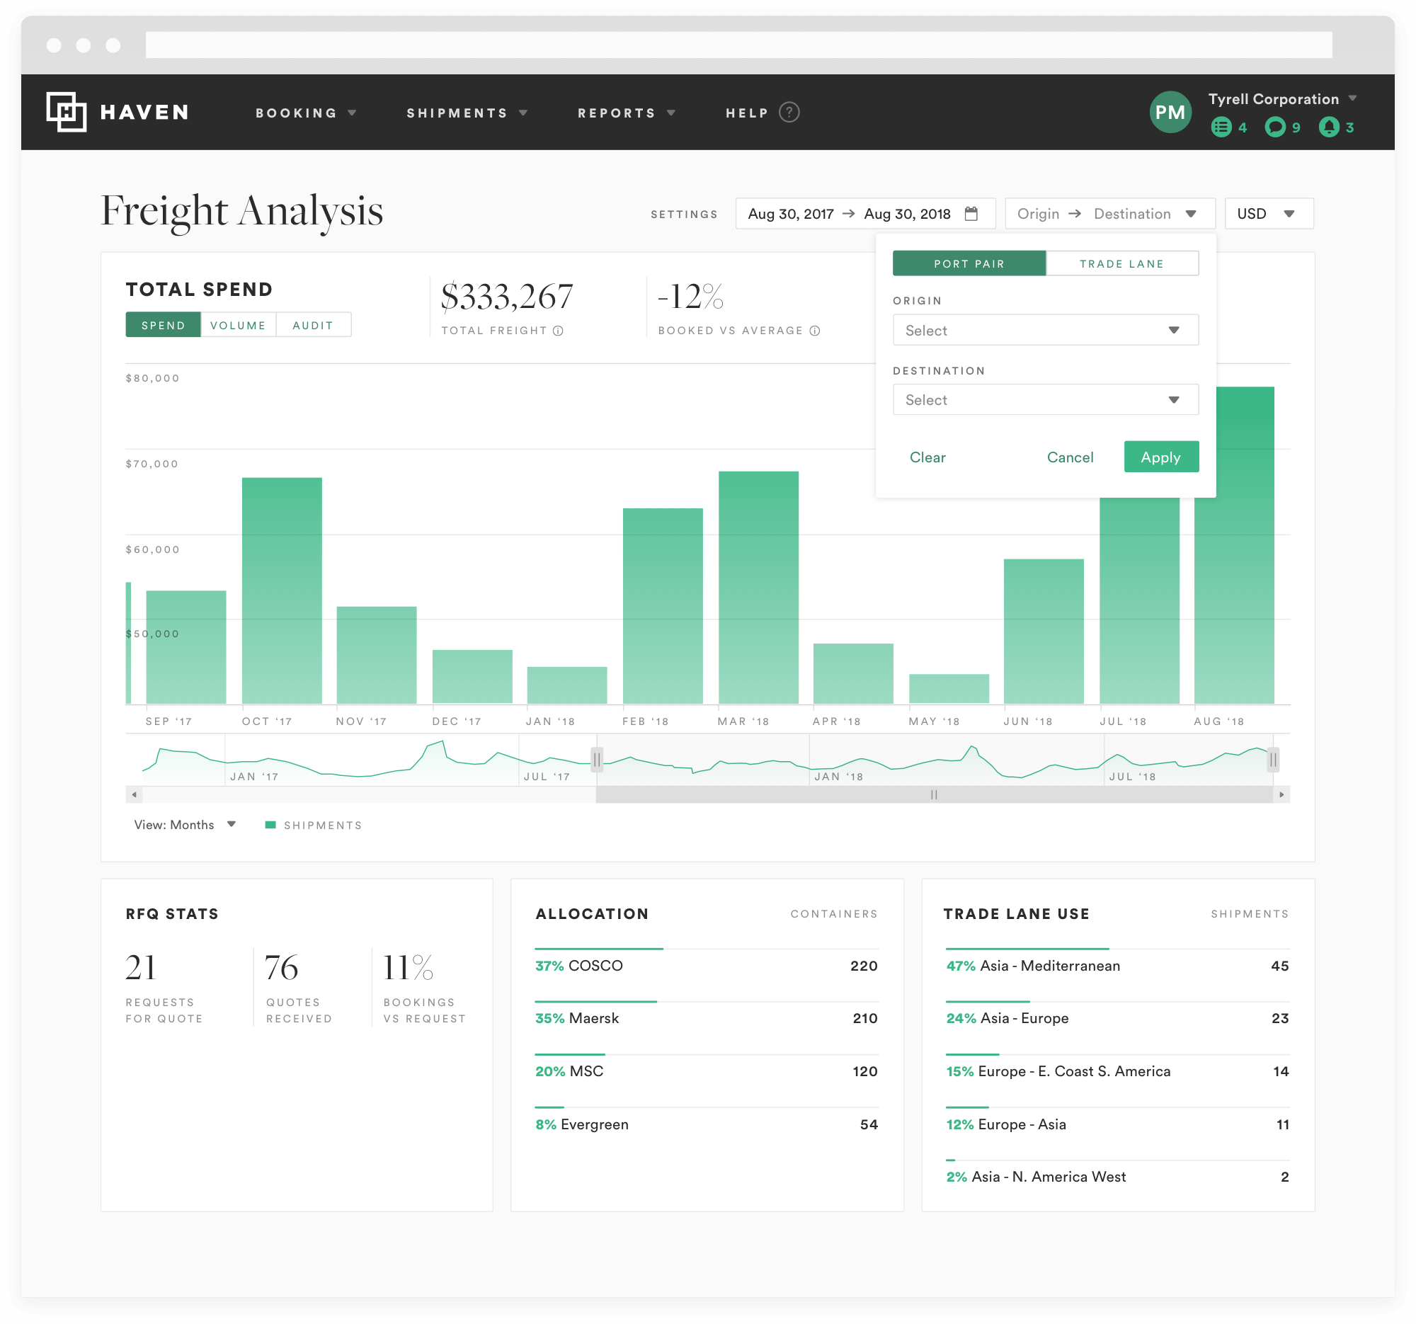This screenshot has width=1416, height=1324.
Task: Click the MAR '18 spend bar
Action: point(758,588)
